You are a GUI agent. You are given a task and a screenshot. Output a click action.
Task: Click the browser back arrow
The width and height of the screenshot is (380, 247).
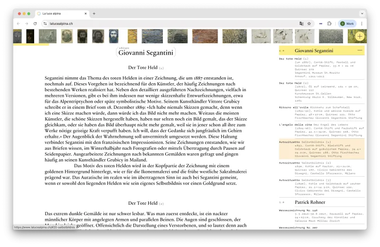click(19, 23)
